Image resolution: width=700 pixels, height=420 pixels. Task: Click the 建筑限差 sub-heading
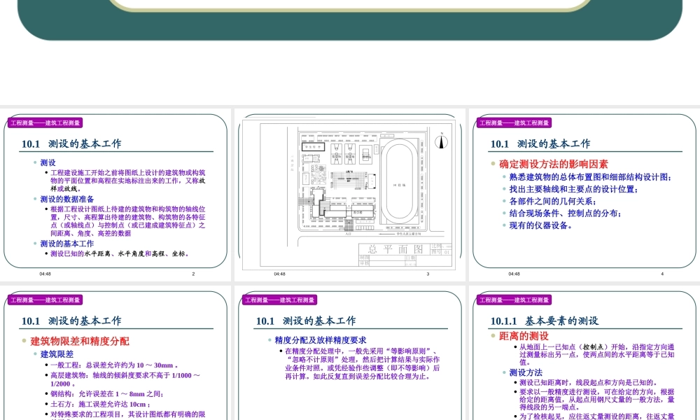57,354
